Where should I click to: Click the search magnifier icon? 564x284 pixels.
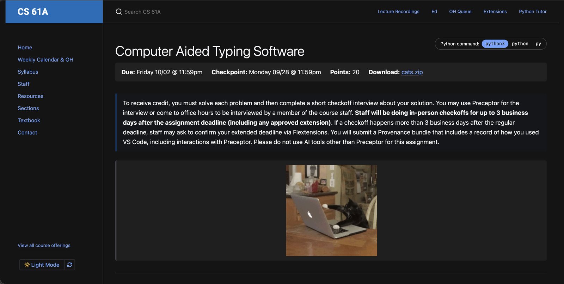click(119, 12)
